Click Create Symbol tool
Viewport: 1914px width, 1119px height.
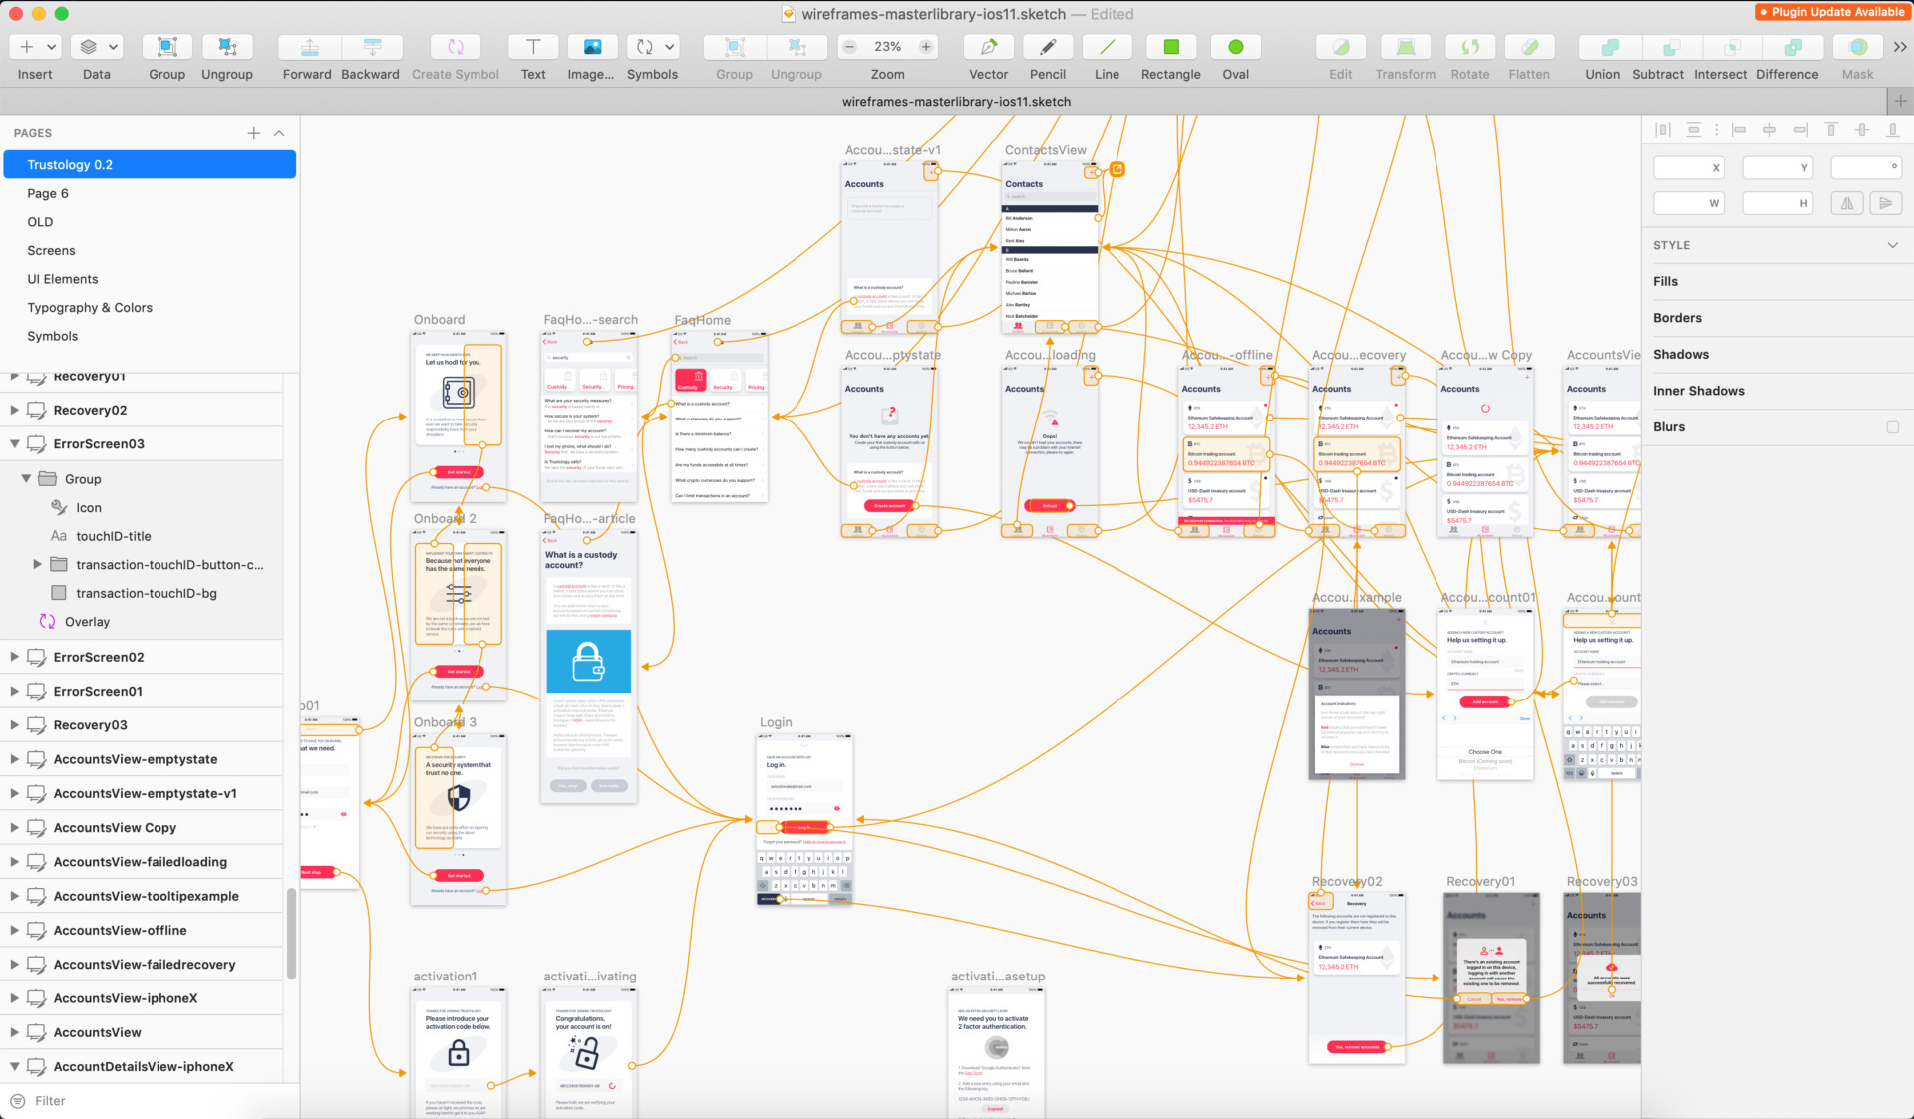pos(456,47)
